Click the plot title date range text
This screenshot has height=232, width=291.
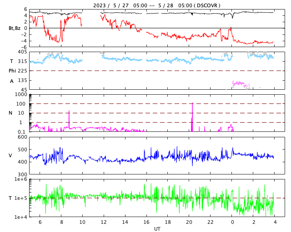(x=157, y=5)
